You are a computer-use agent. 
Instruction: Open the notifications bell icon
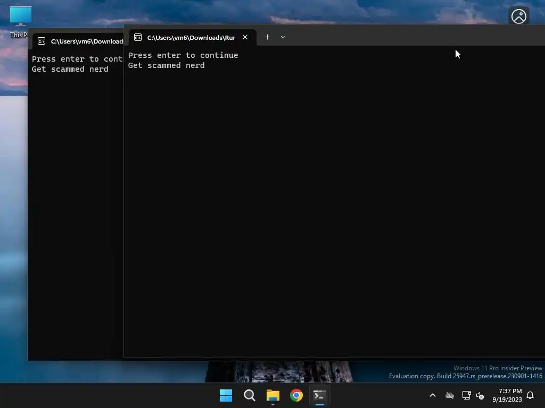coord(530,395)
